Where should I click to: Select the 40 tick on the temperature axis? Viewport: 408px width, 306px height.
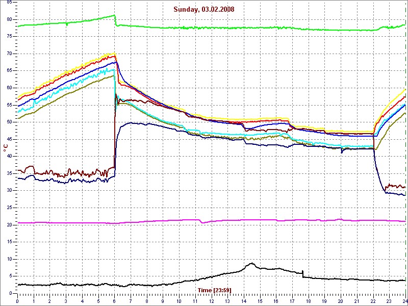(x=9, y=156)
